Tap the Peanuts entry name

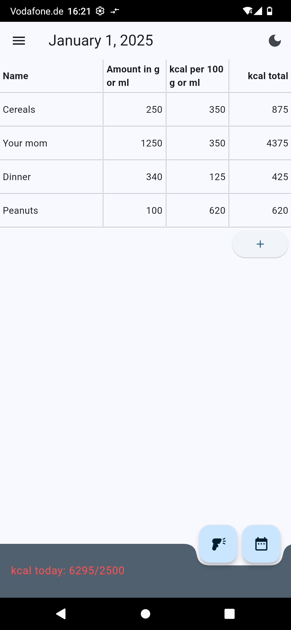click(20, 211)
